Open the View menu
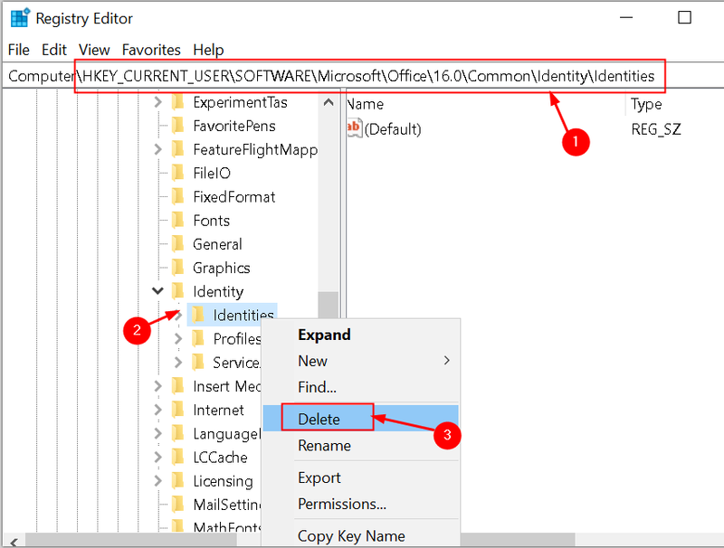Viewport: 724px width, 548px height. pos(94,50)
